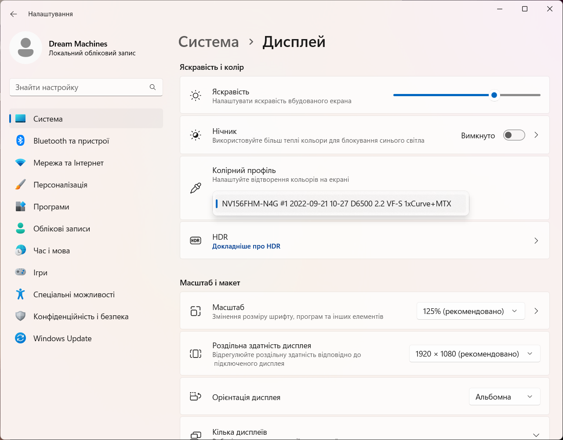Click the search magnifier icon
The width and height of the screenshot is (563, 440).
click(x=153, y=87)
